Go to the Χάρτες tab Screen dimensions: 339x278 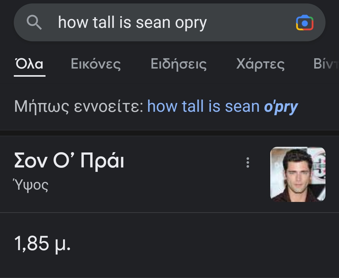pos(260,64)
